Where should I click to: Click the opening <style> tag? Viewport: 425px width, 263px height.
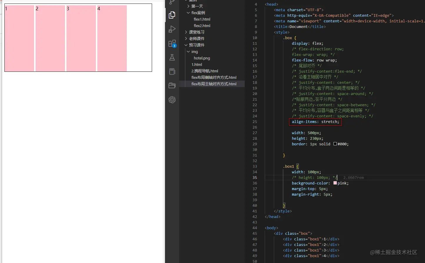tap(282, 32)
